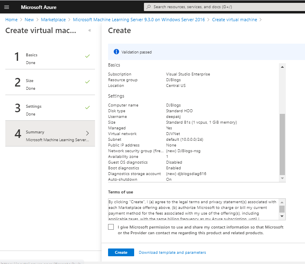Click the 'Resource group' label
Viewport: 305px width, 264px height.
(x=123, y=80)
